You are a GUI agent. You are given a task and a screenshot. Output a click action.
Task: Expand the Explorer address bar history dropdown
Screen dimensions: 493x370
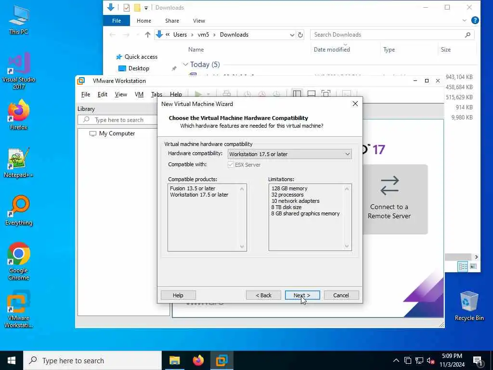(292, 35)
